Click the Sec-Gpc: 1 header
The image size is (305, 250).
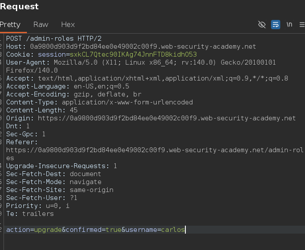[x=26, y=134]
